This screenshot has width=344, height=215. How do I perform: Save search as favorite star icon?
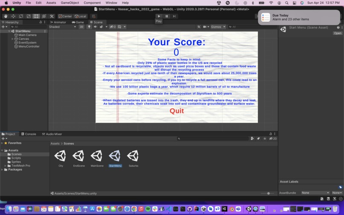pyautogui.click(x=265, y=139)
